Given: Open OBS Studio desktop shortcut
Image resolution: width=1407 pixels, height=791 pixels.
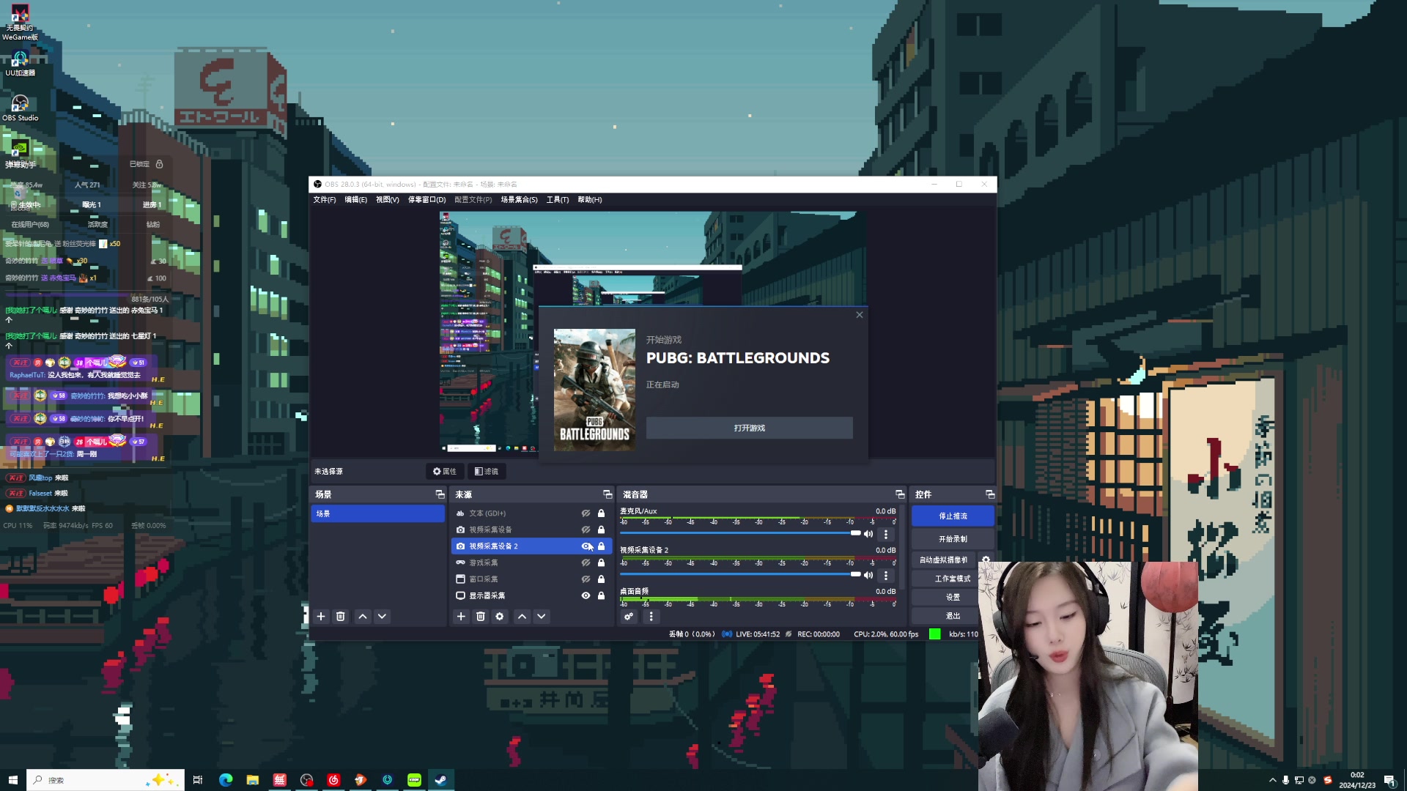Looking at the screenshot, I should 20,107.
